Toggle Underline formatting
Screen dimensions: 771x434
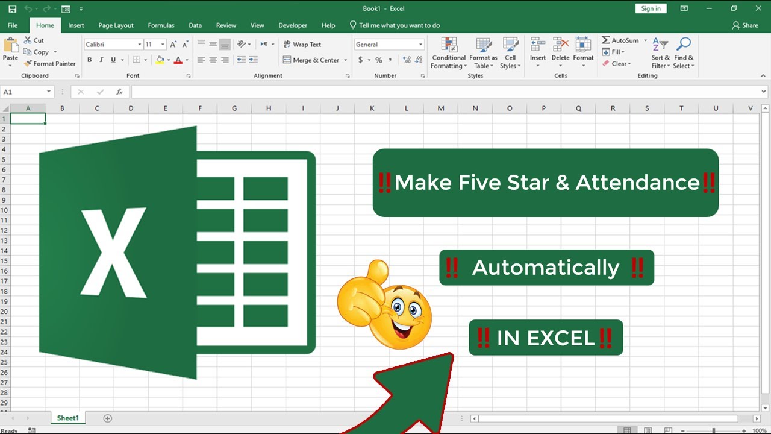coord(113,60)
